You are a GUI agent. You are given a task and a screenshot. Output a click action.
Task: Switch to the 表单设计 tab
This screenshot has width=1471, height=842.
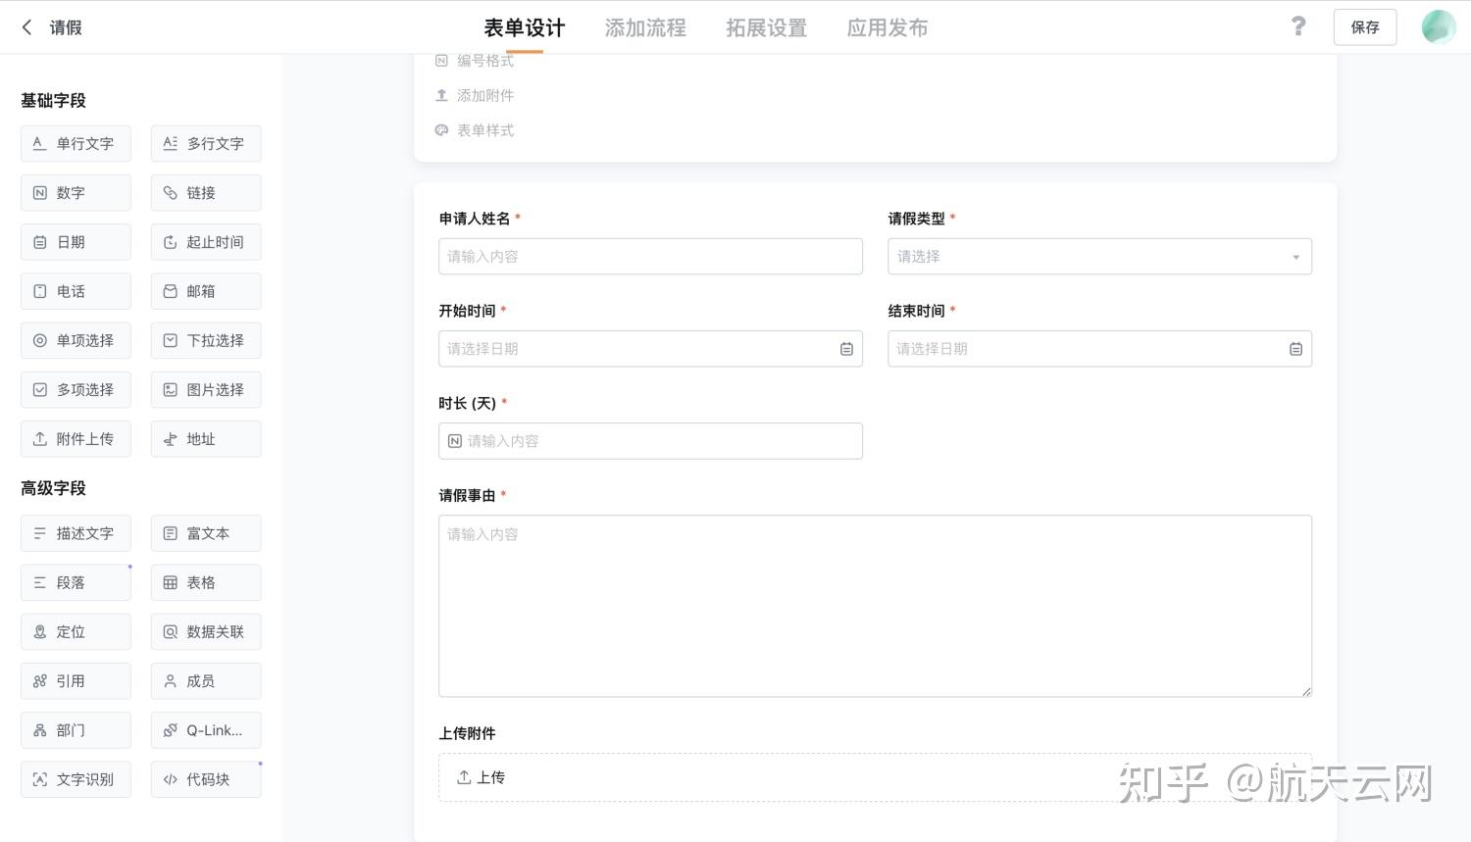coord(525,27)
